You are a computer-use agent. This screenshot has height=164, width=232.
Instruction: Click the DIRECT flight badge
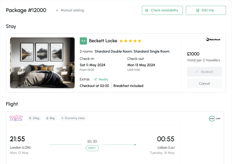point(92,148)
